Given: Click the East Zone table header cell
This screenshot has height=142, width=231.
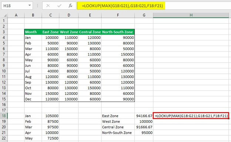Looking at the screenshot, I should pos(50,32).
